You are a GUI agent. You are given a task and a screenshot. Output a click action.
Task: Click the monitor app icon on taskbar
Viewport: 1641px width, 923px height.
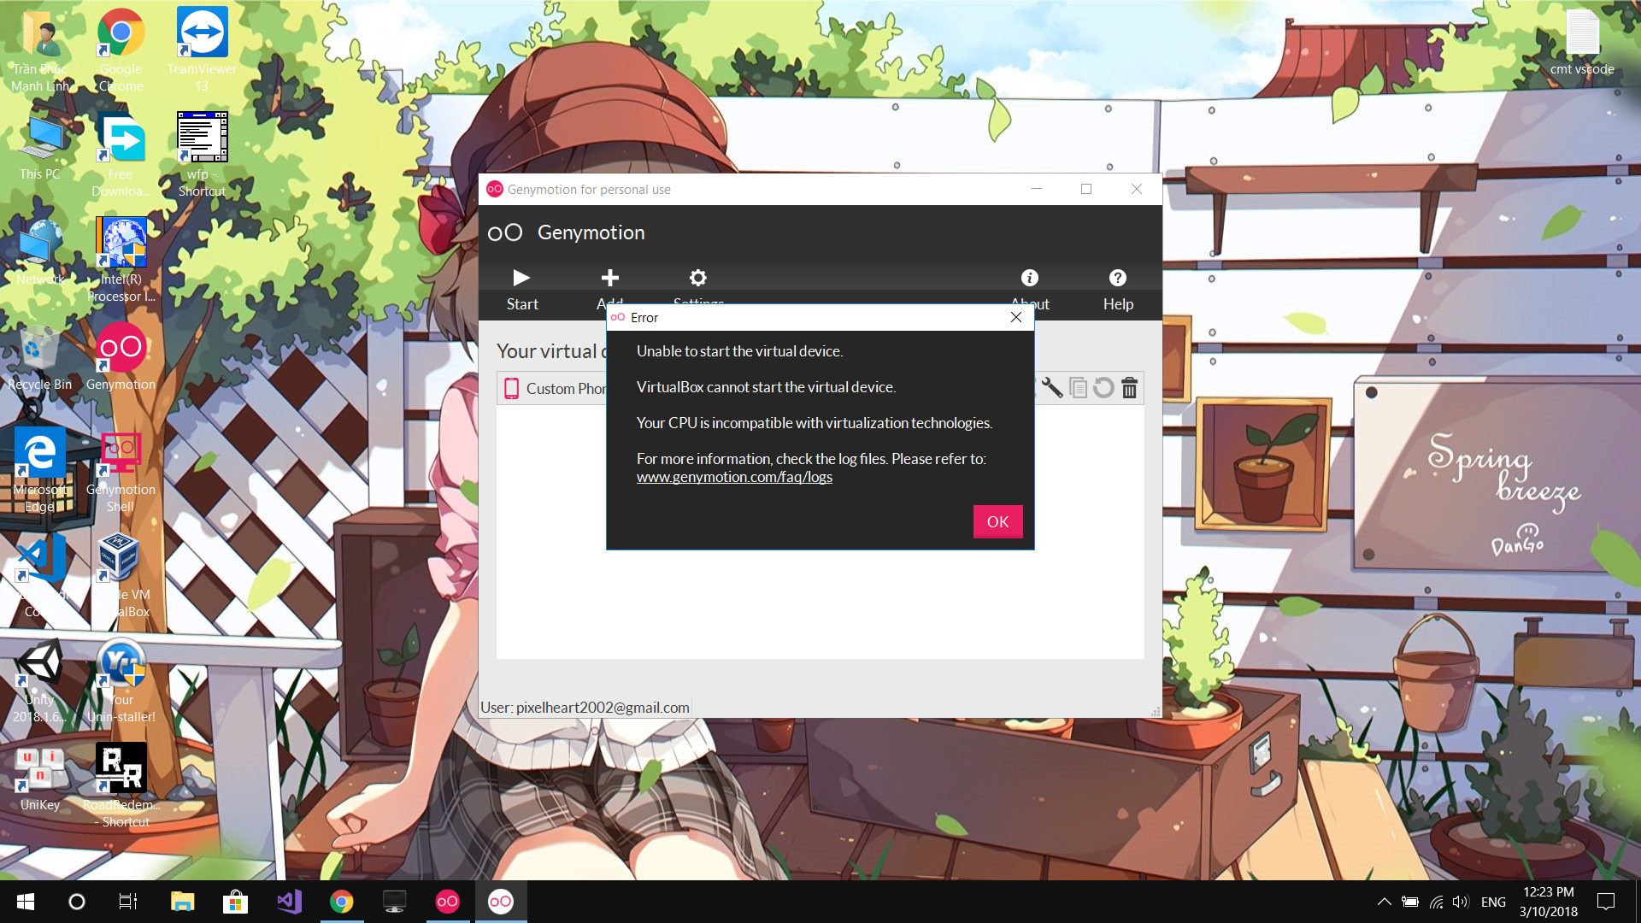click(395, 902)
